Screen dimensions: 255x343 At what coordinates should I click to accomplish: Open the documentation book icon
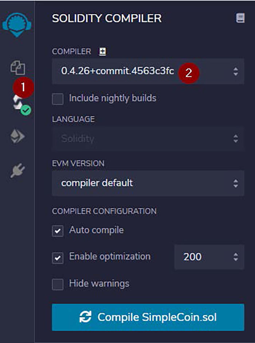click(240, 19)
